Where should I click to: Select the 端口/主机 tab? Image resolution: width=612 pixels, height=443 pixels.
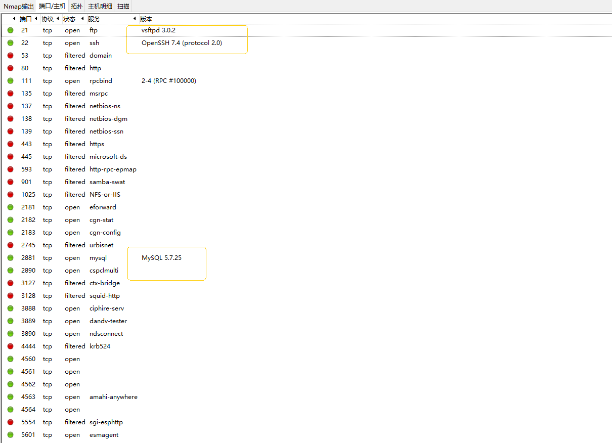52,7
